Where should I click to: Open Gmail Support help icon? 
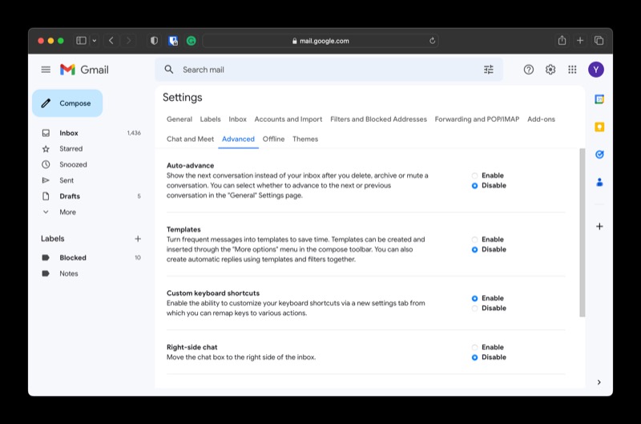click(529, 70)
